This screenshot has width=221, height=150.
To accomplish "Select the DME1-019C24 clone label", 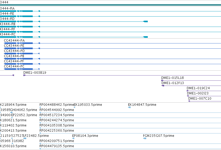I will [198, 88].
